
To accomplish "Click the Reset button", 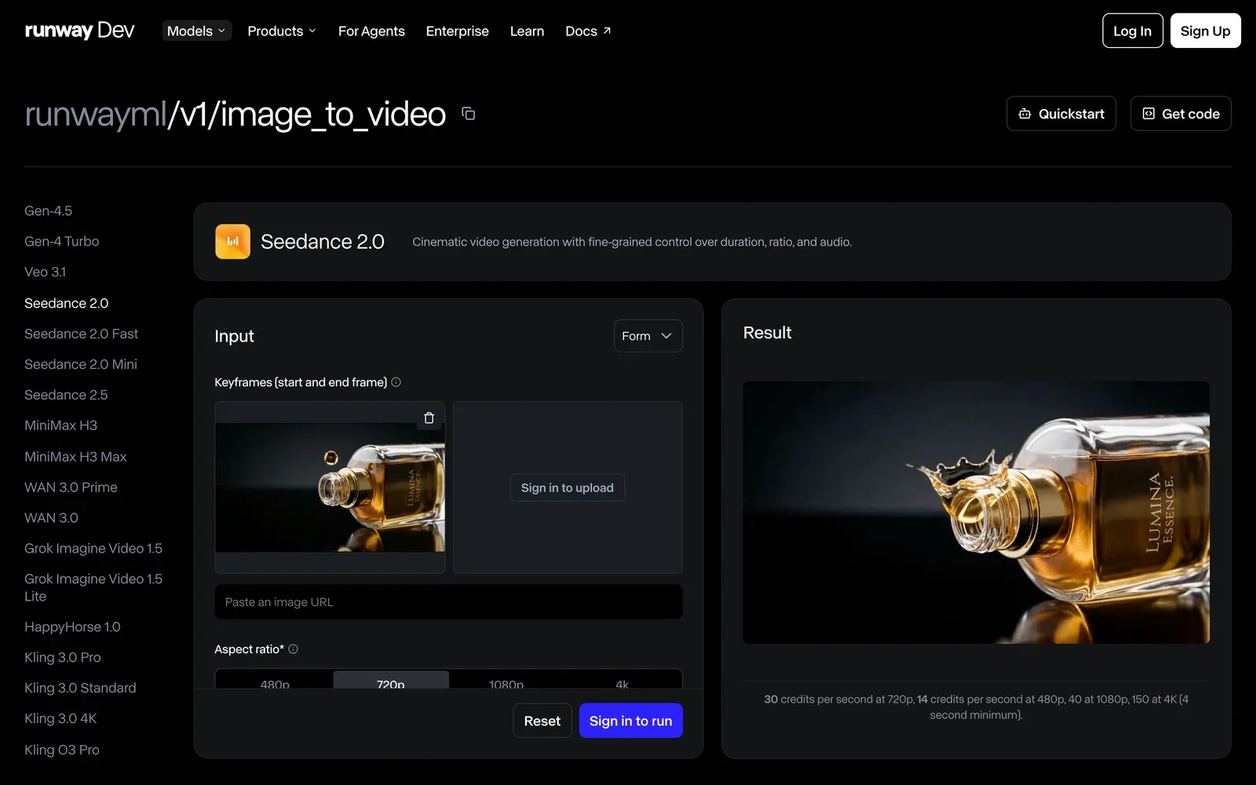I will click(x=542, y=721).
